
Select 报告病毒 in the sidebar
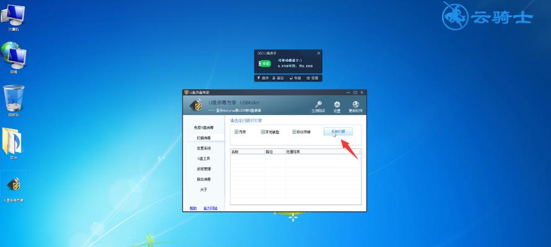click(x=204, y=179)
